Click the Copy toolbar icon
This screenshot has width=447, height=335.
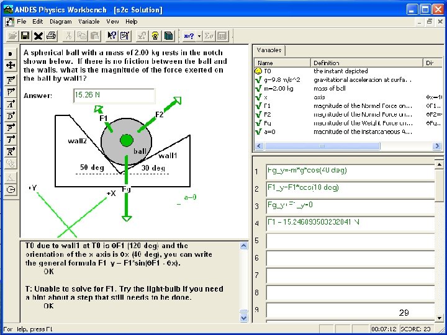[x=82, y=35]
